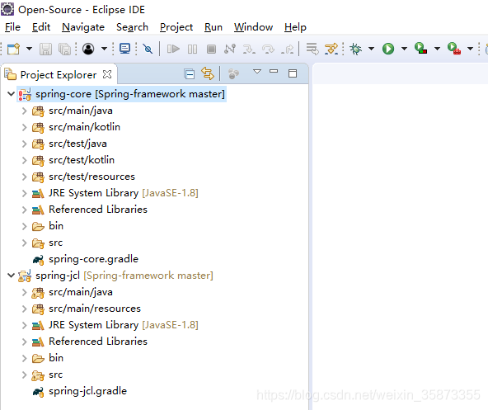Click the Coverage run icon
The width and height of the screenshot is (488, 410).
tap(420, 49)
